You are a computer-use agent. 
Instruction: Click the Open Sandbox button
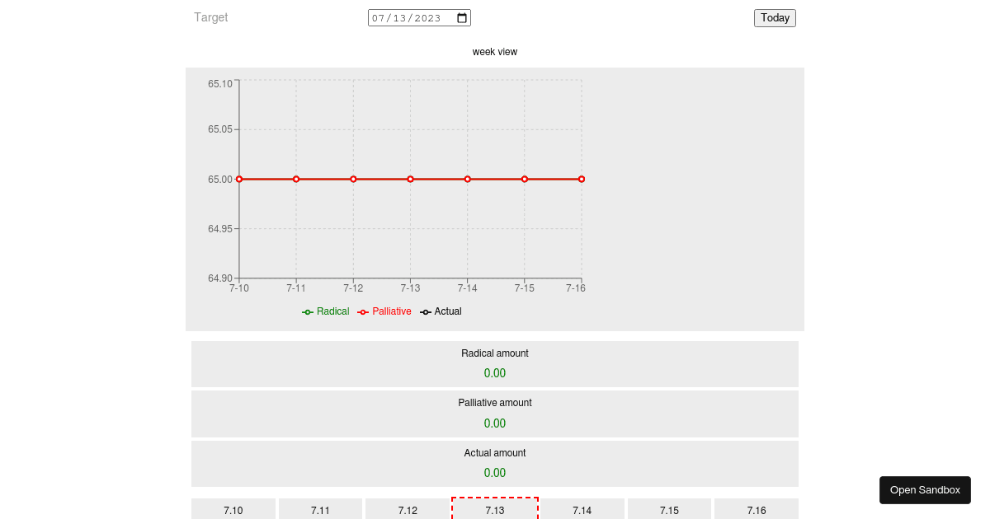coord(925,489)
